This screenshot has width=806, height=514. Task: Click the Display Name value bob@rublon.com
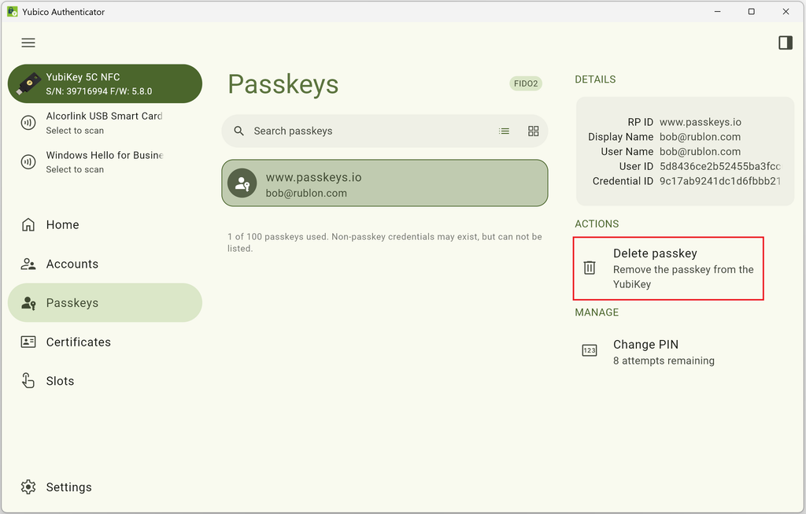(x=700, y=137)
